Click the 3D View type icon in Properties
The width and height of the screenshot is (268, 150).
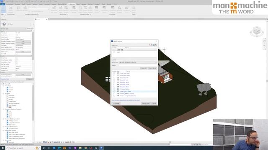pos(4,24)
